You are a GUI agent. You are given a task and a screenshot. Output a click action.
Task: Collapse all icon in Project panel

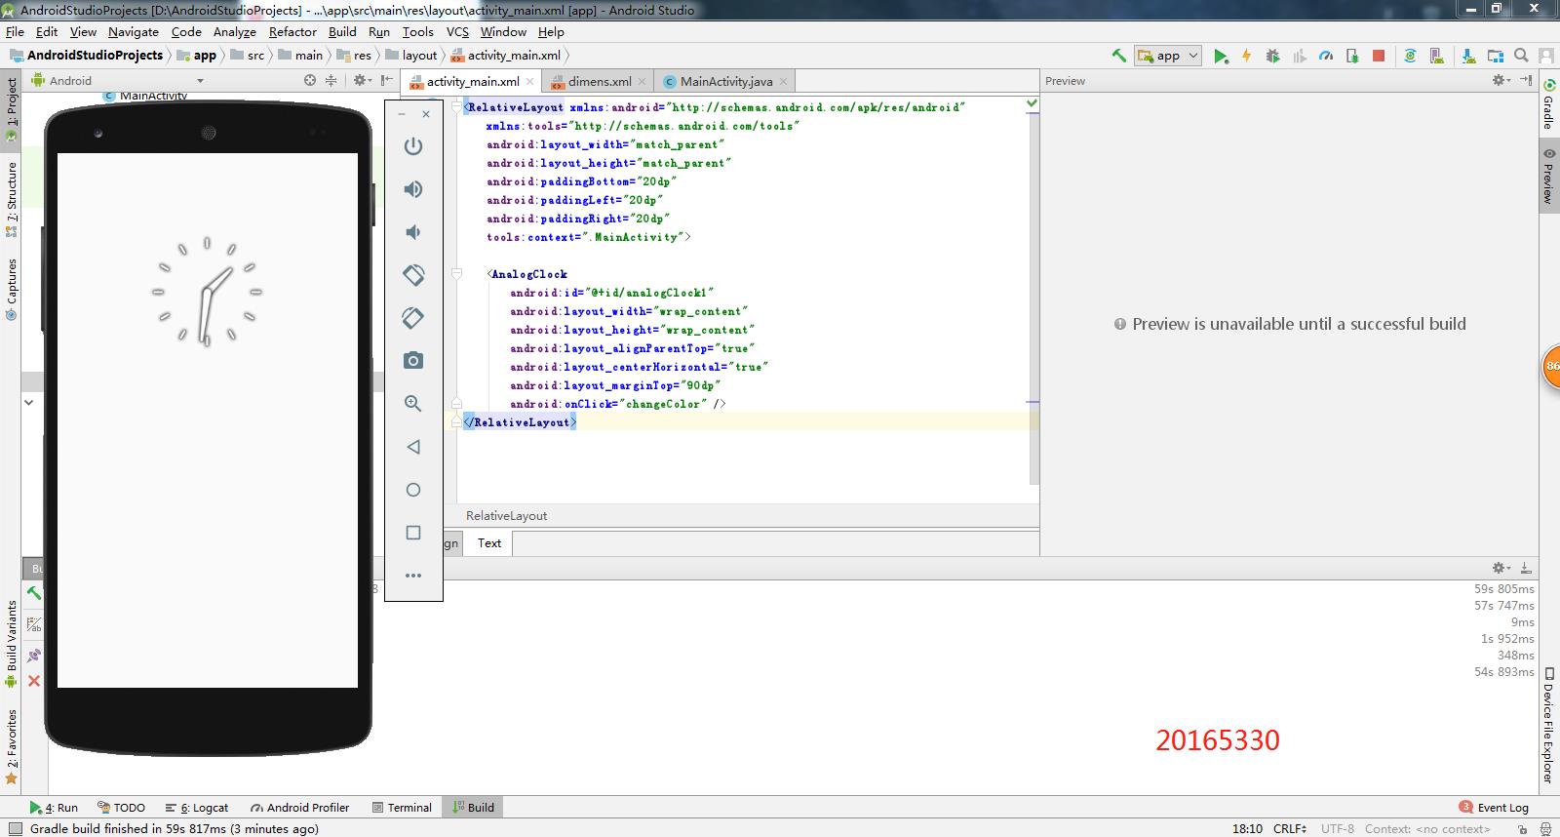tap(331, 80)
